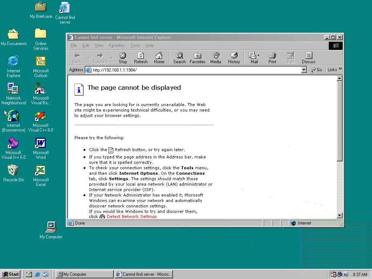Click the page title bar IE icon
Viewport: 372px width, 279px height.
70,37
